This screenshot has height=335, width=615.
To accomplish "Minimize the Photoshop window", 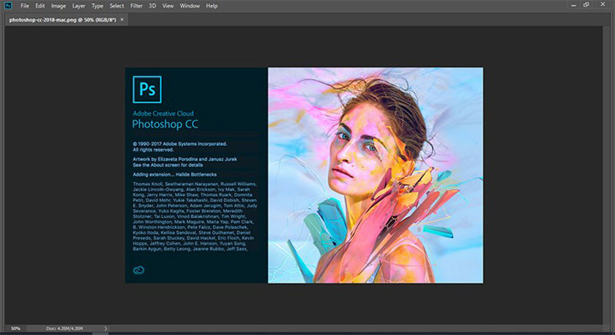I will pos(573,5).
